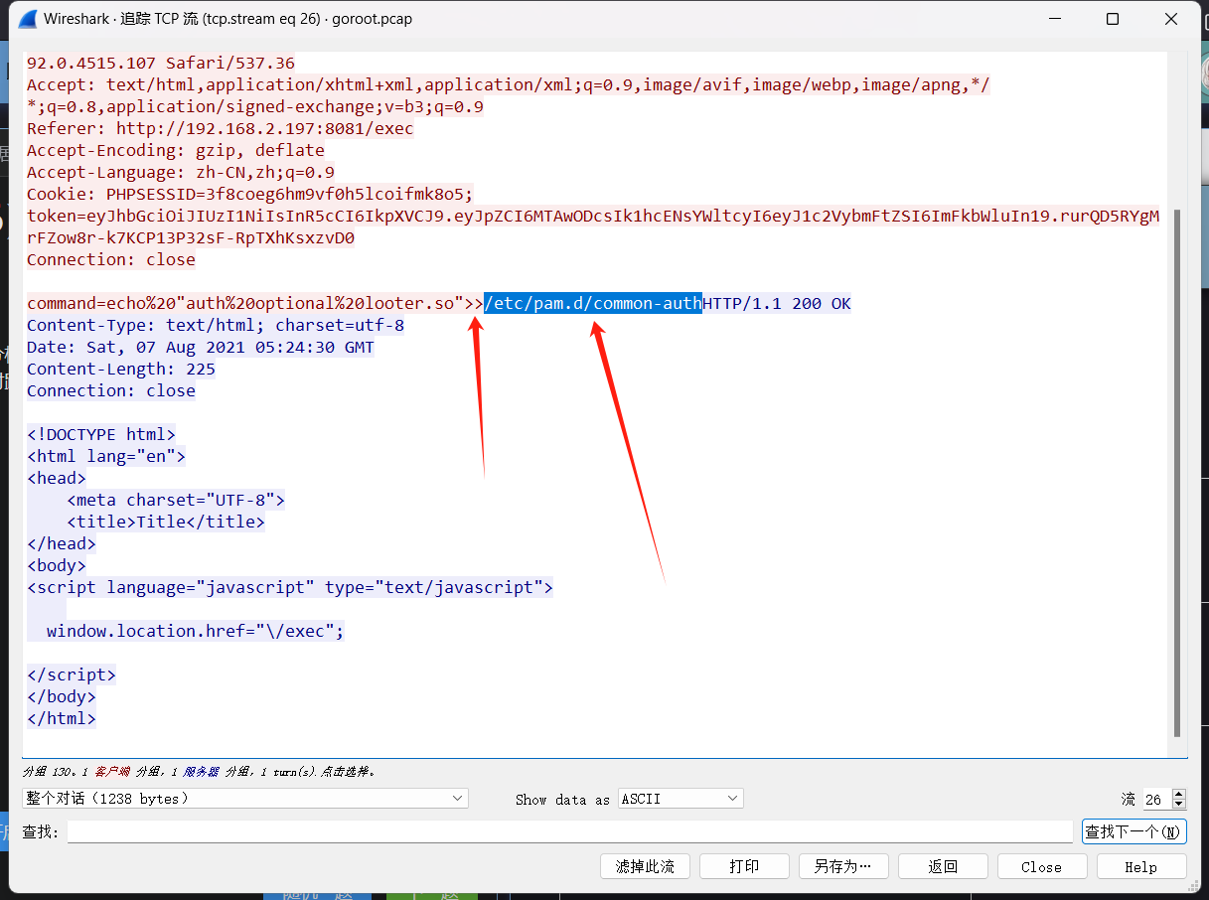
Task: Click the closing </head> line
Action: (62, 543)
